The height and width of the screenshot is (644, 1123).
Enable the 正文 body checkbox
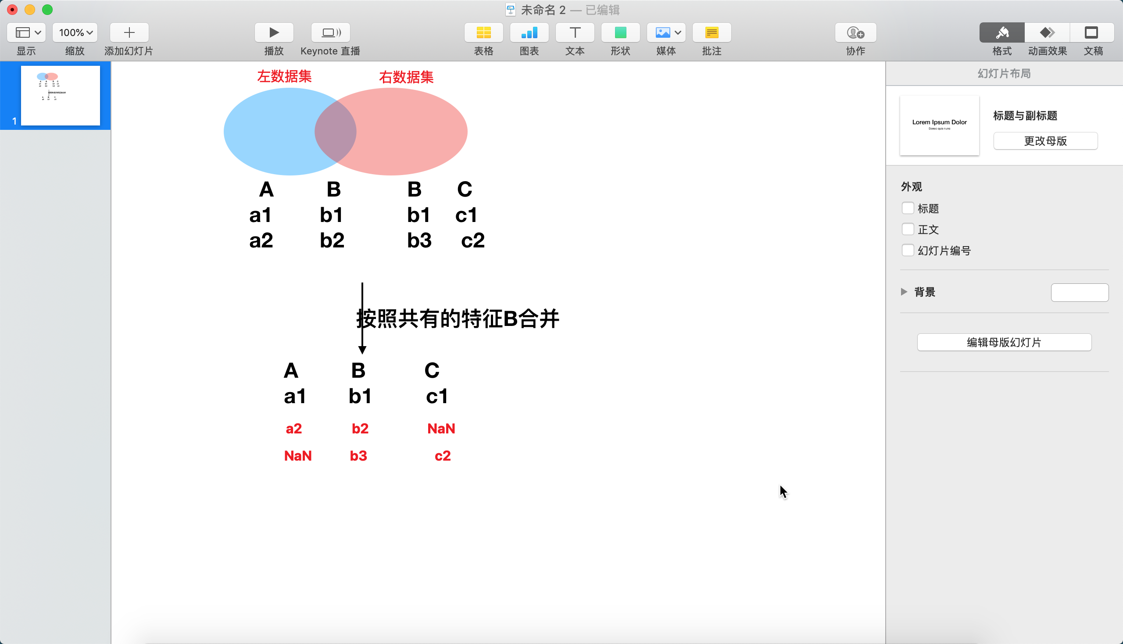tap(908, 229)
